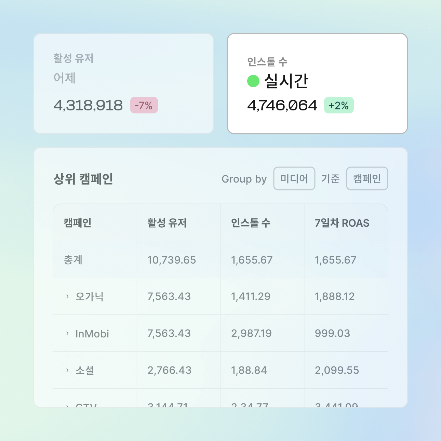The height and width of the screenshot is (441, 441).
Task: Click the InMobi row label
Action: [x=92, y=334]
